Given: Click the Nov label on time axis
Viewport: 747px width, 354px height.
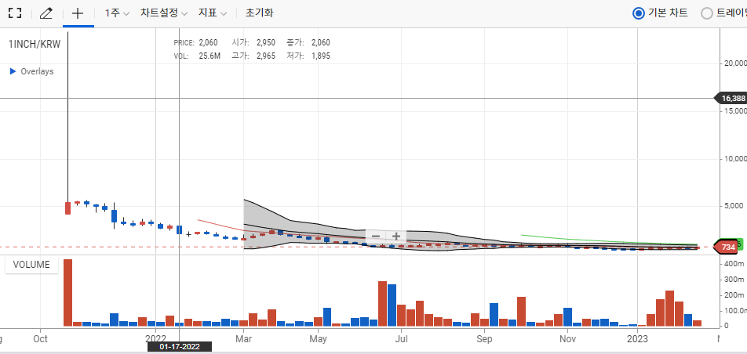Looking at the screenshot, I should [x=567, y=339].
